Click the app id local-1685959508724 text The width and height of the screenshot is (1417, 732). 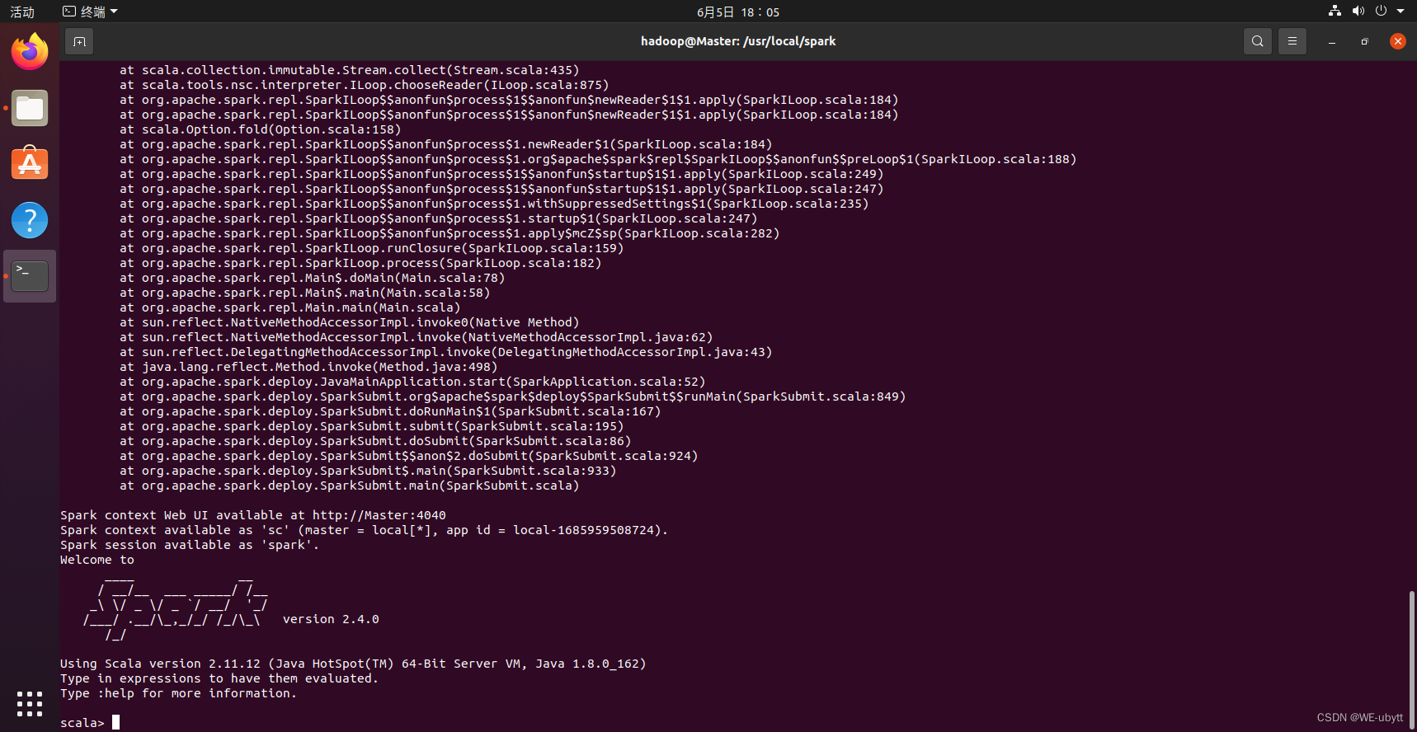tap(587, 530)
